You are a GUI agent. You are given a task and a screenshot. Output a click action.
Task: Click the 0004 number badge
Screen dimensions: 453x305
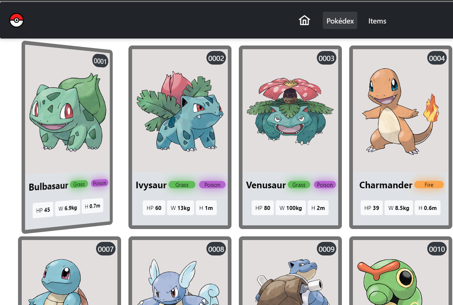coord(437,58)
